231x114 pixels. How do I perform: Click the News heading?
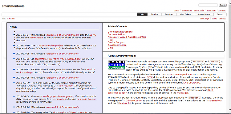(x=13, y=27)
